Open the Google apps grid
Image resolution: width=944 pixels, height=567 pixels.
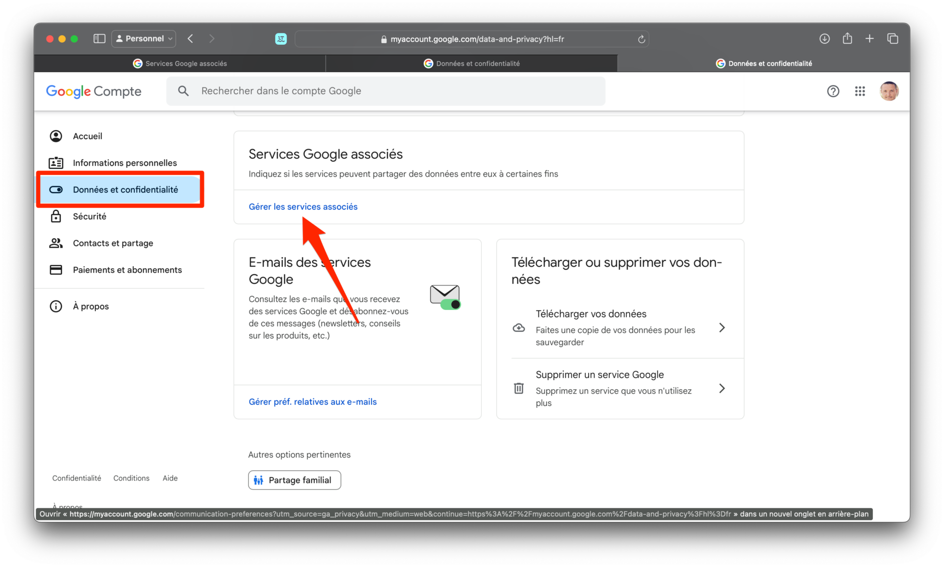tap(860, 91)
